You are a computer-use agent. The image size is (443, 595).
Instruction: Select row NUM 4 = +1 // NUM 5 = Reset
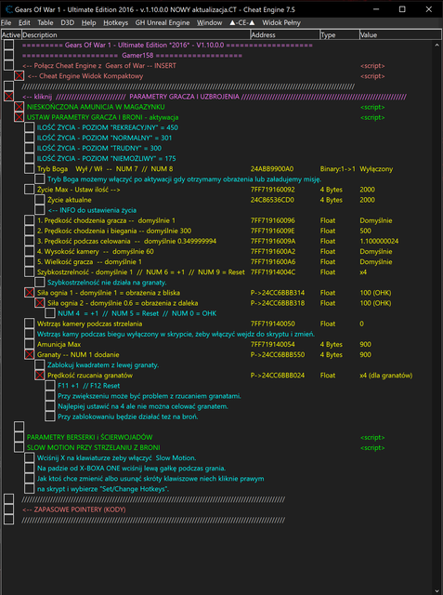[137, 313]
